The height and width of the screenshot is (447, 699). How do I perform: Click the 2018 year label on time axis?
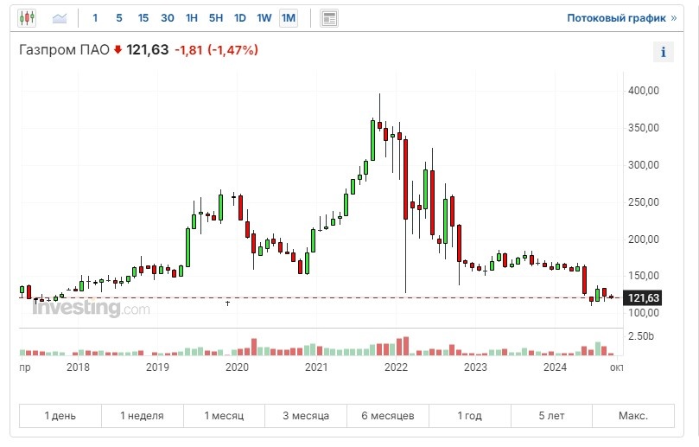pyautogui.click(x=78, y=367)
